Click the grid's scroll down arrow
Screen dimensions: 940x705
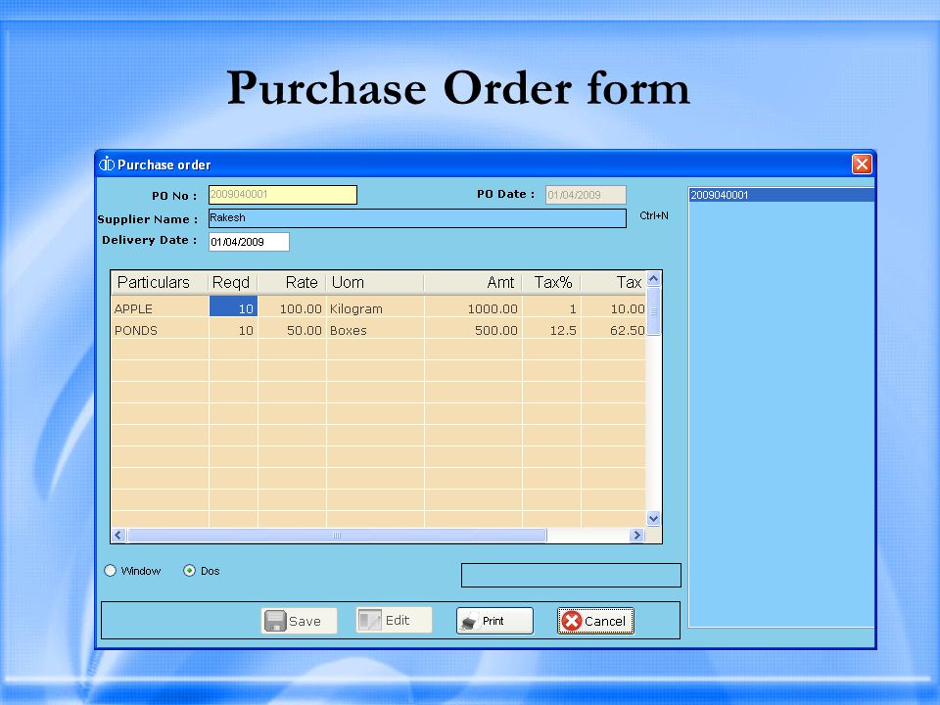click(x=653, y=519)
